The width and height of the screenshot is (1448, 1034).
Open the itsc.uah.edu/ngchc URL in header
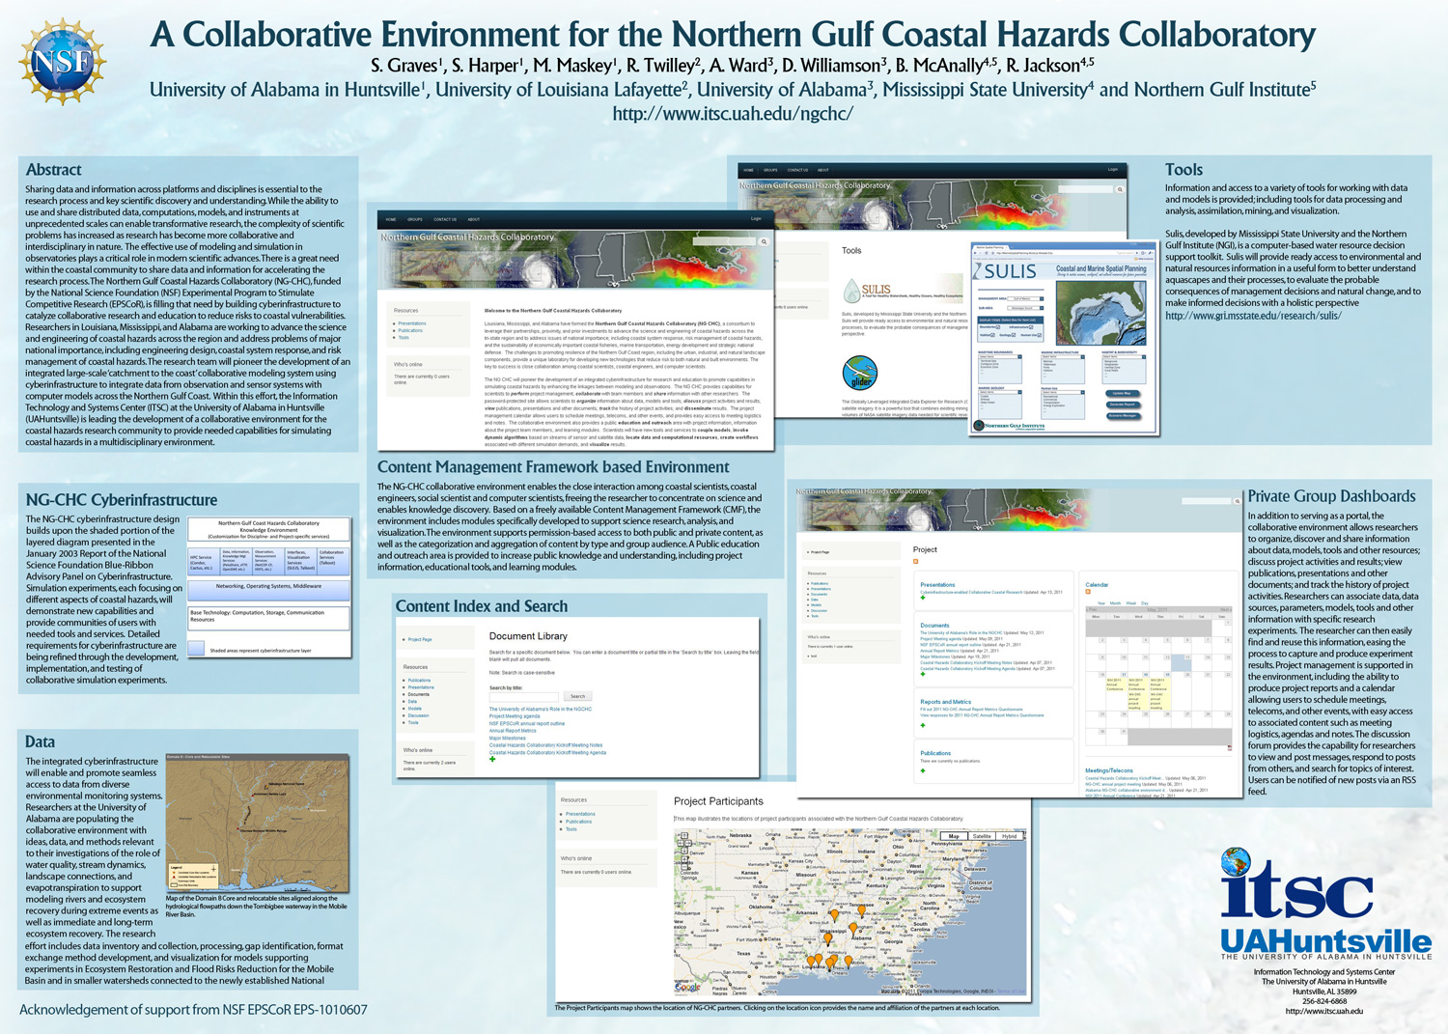pyautogui.click(x=733, y=114)
